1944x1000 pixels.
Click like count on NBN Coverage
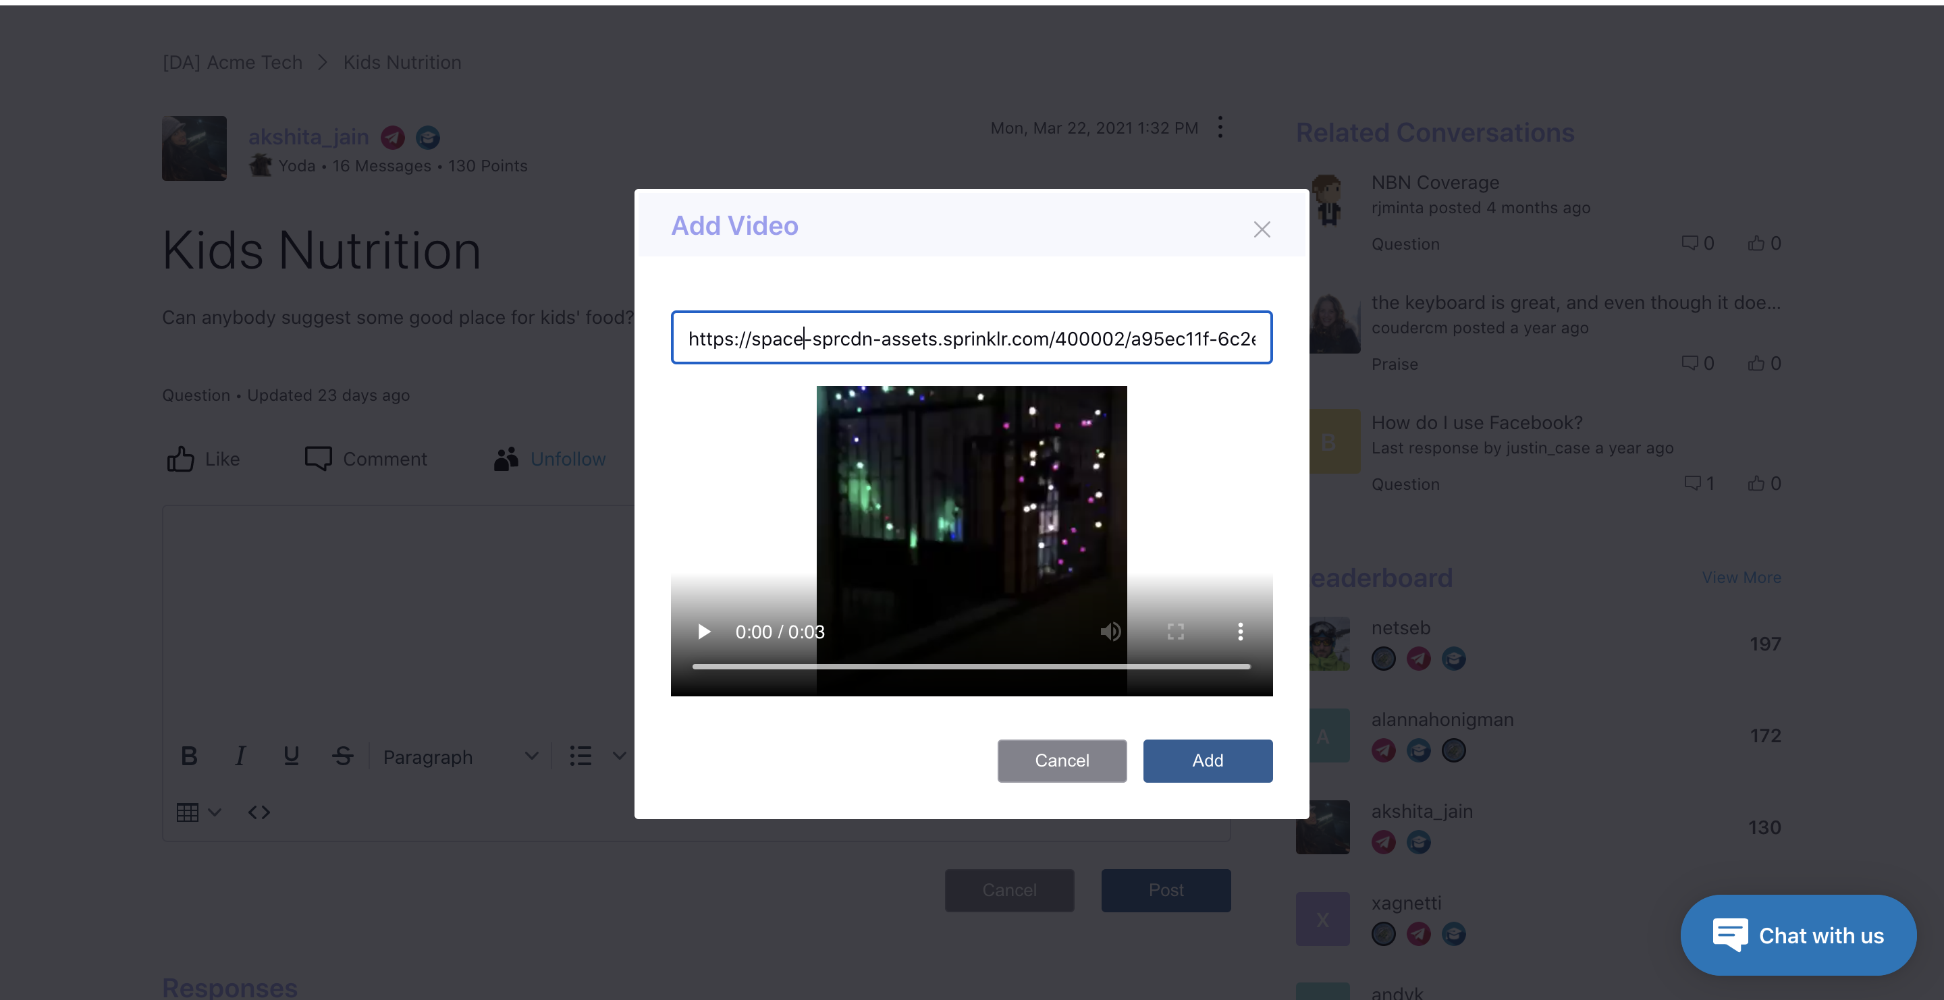[x=1764, y=243]
